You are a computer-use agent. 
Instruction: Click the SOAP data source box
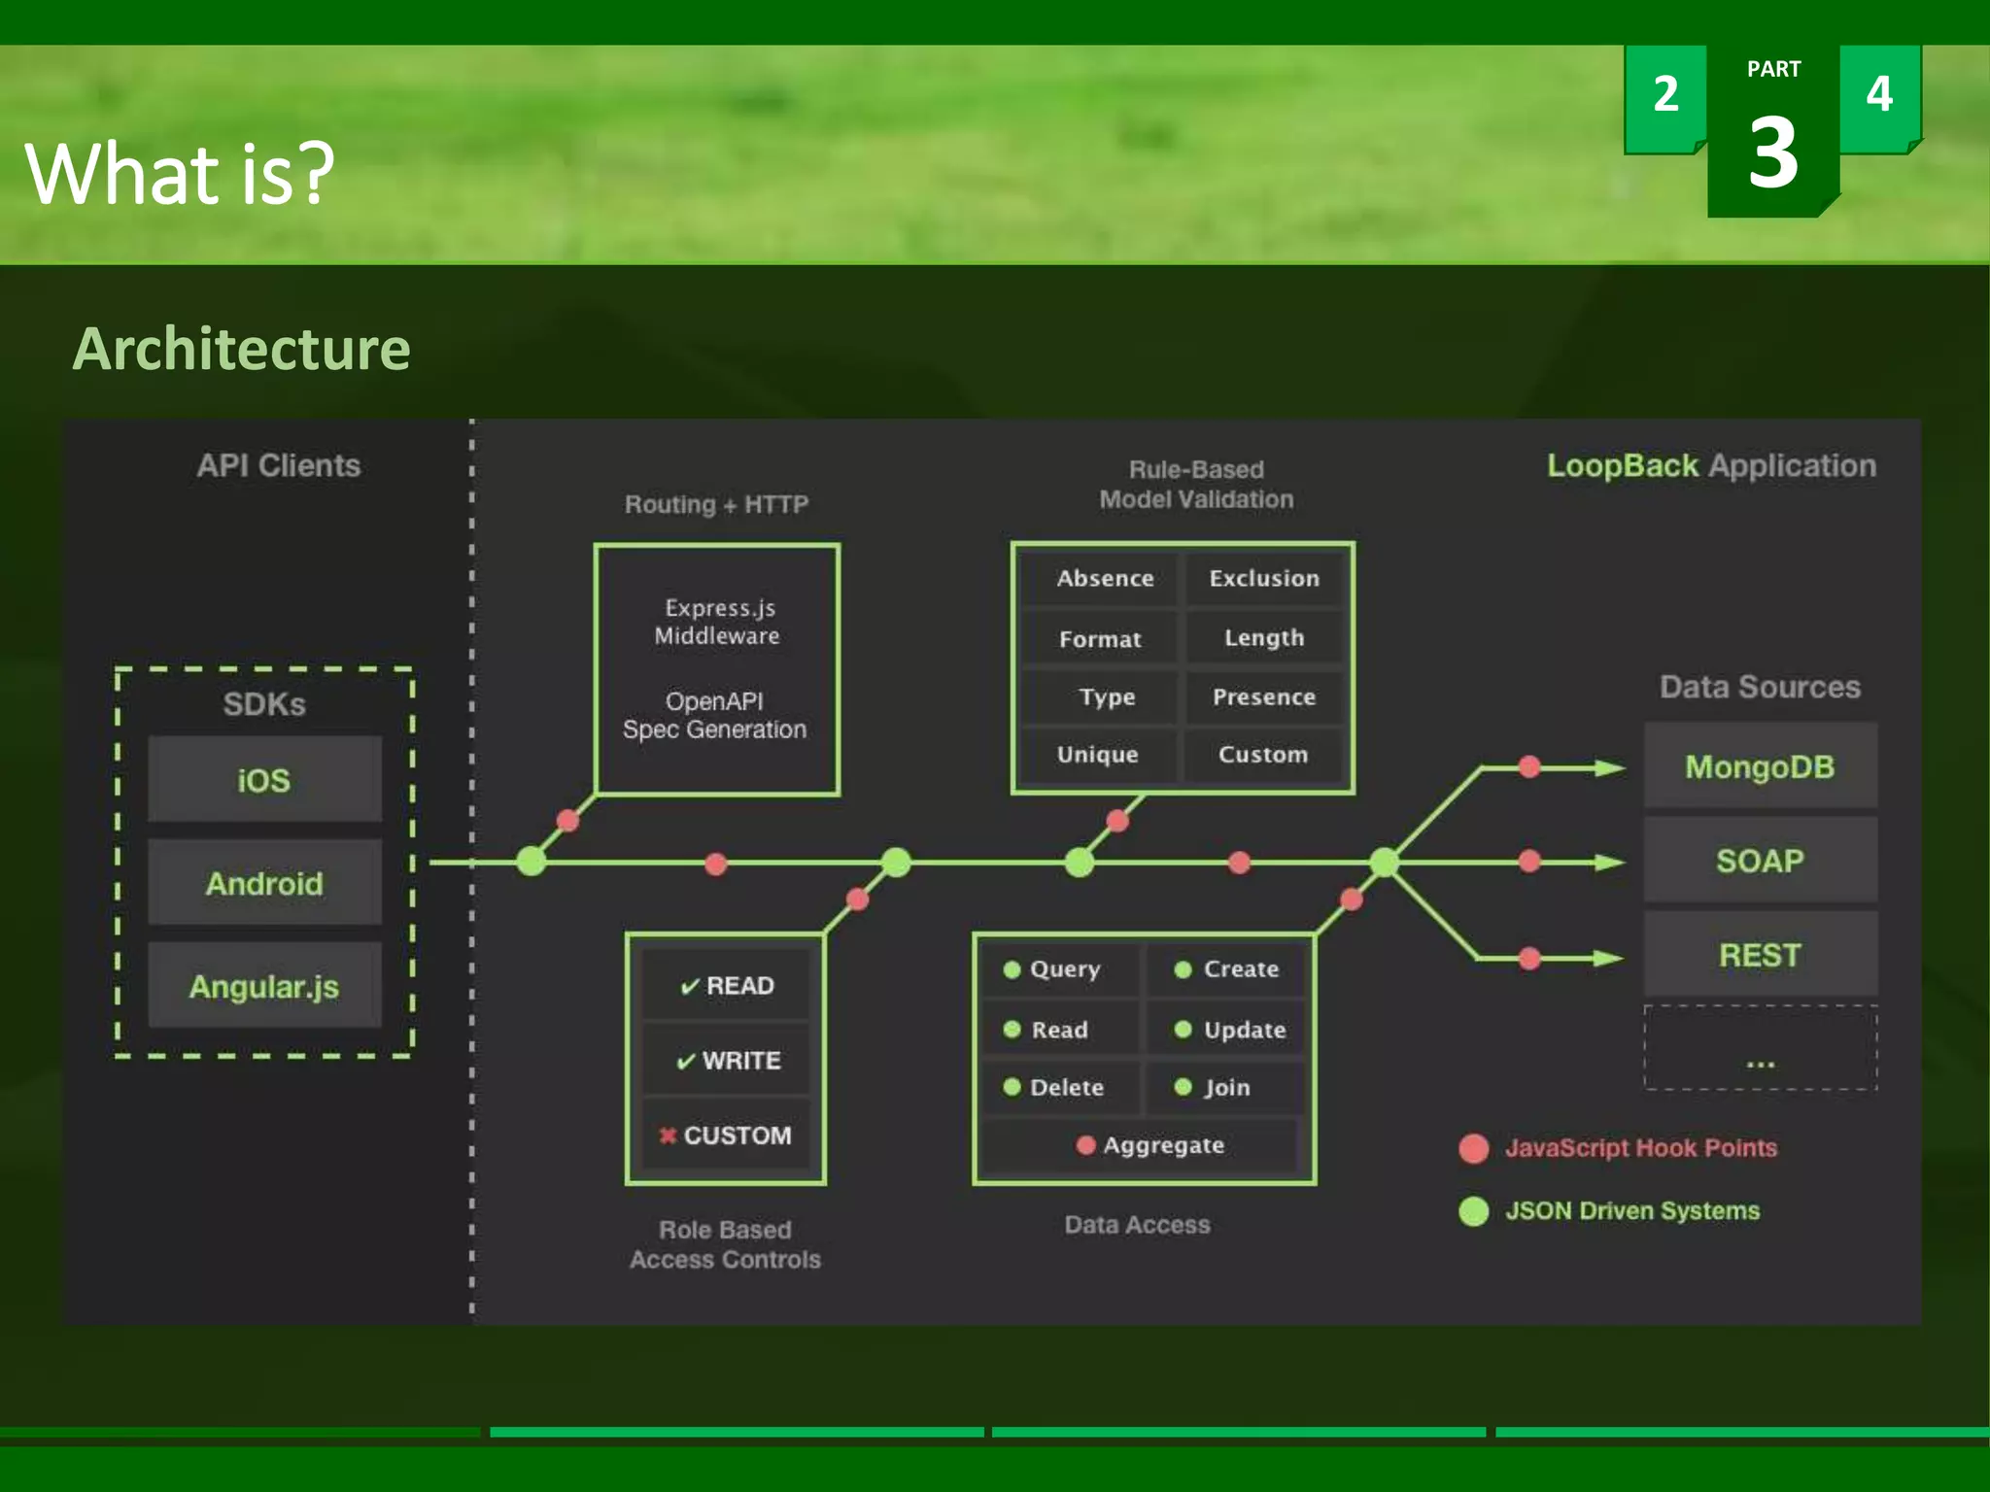coord(1760,860)
